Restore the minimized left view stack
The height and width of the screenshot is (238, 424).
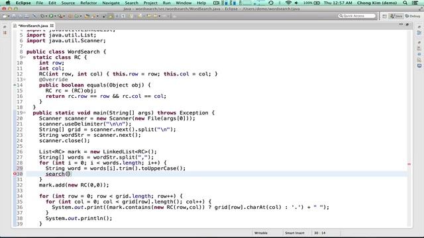tap(5, 27)
